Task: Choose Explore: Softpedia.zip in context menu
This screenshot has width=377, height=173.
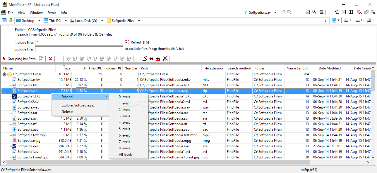Action: [80, 105]
